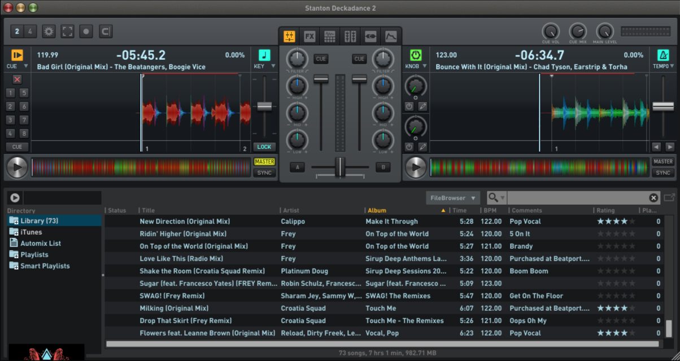Toggle key LOCK on left deck
This screenshot has height=361, width=680.
264,147
